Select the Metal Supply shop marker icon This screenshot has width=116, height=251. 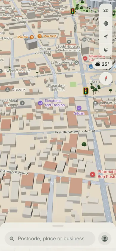coord(22,103)
